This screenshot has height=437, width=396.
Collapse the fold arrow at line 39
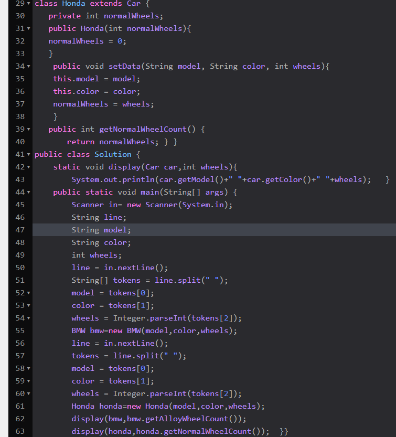(x=28, y=129)
